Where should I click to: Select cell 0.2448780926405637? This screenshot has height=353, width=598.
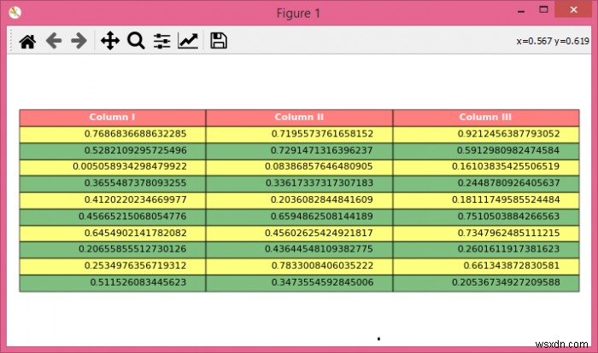[x=486, y=184]
